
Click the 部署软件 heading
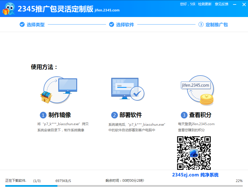coord(131,115)
